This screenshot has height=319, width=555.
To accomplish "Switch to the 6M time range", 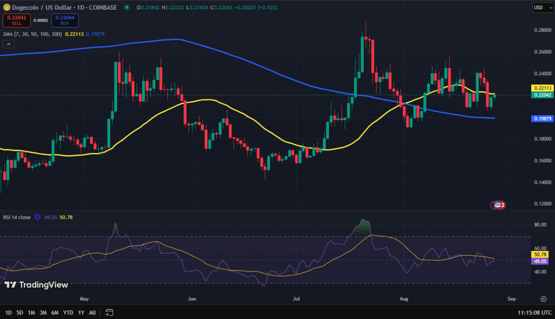I will tap(55, 313).
